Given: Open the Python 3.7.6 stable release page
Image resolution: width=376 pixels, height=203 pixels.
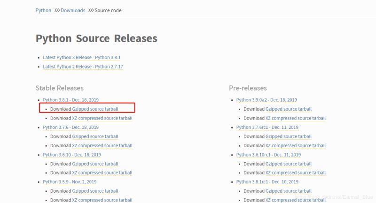Looking at the screenshot, I should tap(70, 127).
